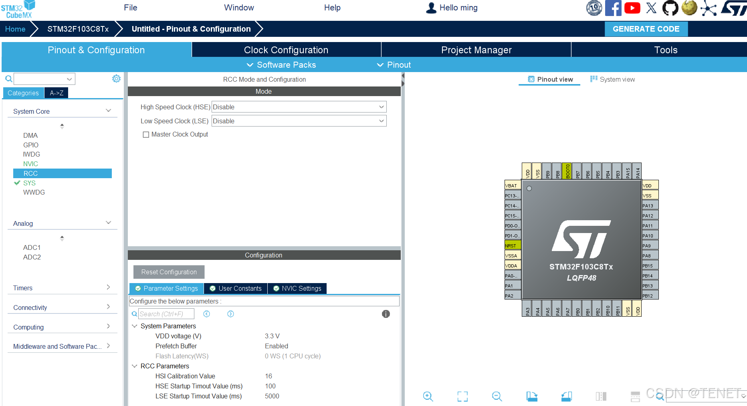The height and width of the screenshot is (406, 747).
Task: Go to Home breadcrumb
Action: pyautogui.click(x=15, y=29)
